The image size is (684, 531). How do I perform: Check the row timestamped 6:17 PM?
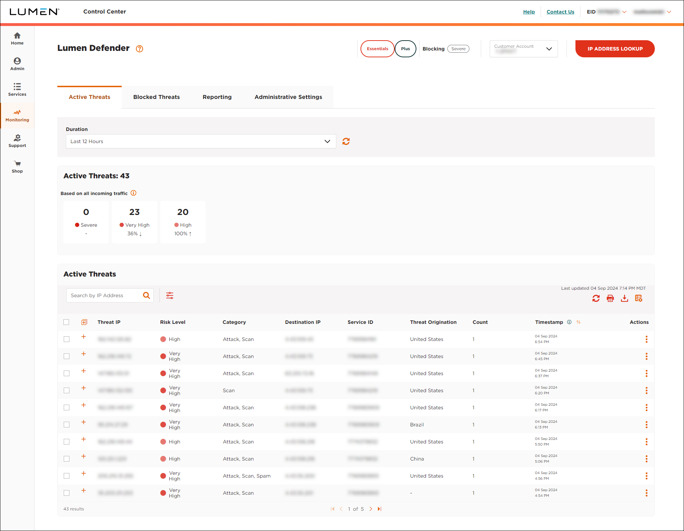pyautogui.click(x=67, y=408)
